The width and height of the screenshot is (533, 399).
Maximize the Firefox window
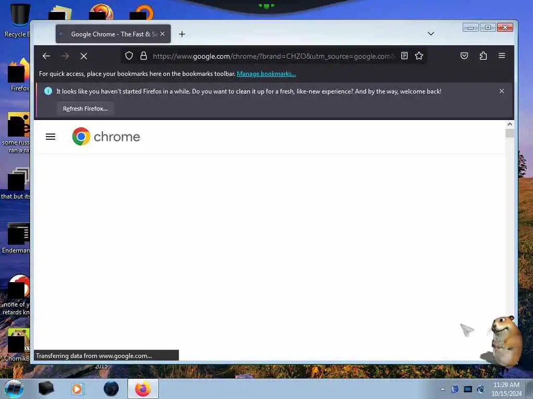pos(488,28)
